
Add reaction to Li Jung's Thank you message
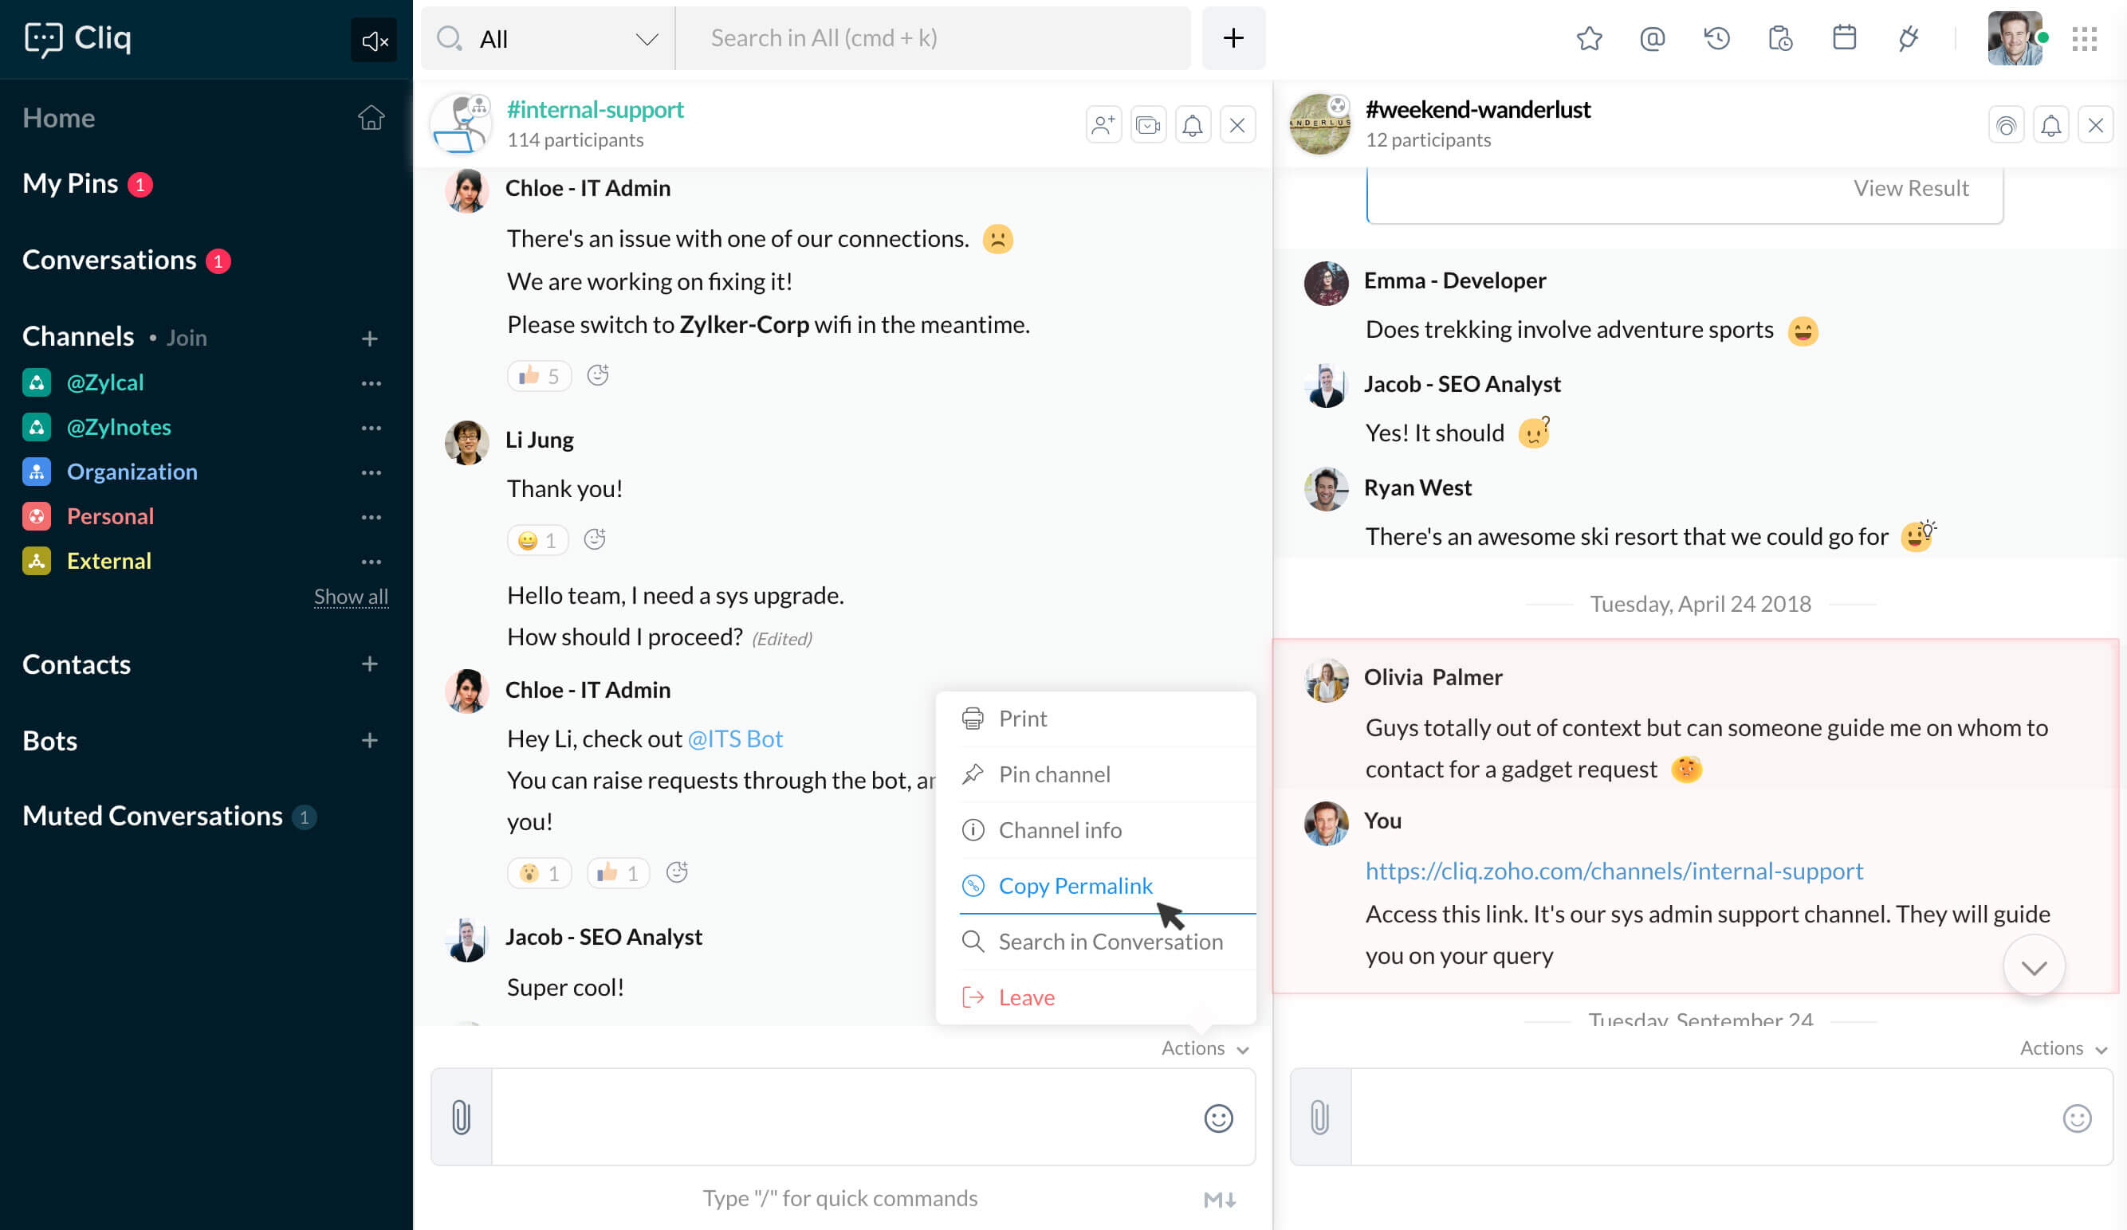(x=595, y=539)
